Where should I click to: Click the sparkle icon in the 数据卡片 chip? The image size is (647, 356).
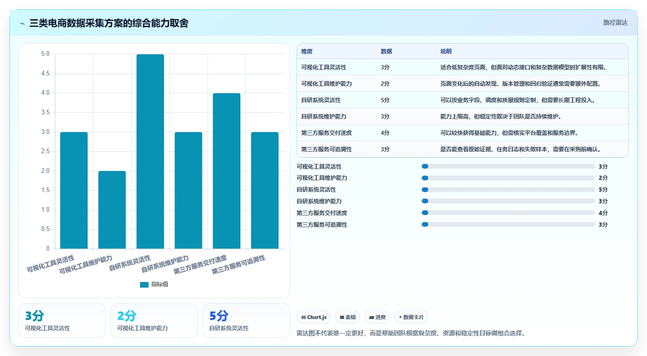point(400,317)
